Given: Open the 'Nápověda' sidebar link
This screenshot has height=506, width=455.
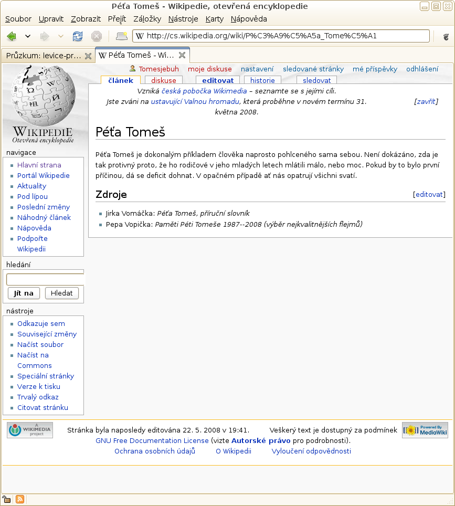Looking at the screenshot, I should coord(34,228).
